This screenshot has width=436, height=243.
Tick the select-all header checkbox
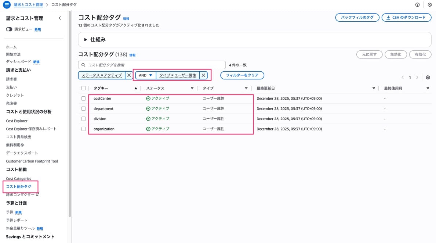84,88
